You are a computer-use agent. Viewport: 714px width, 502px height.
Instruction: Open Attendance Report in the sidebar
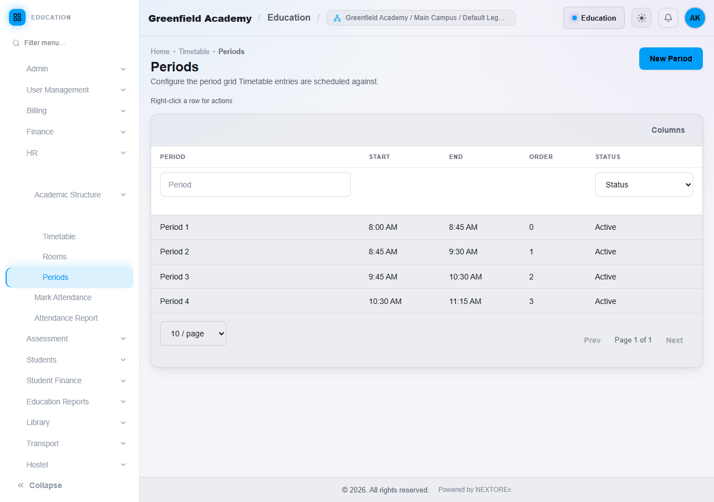[x=66, y=318]
